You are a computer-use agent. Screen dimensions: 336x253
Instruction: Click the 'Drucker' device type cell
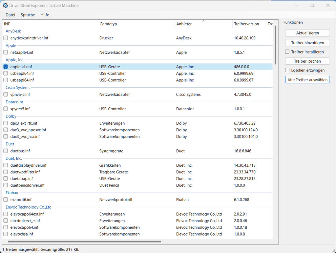106,38
